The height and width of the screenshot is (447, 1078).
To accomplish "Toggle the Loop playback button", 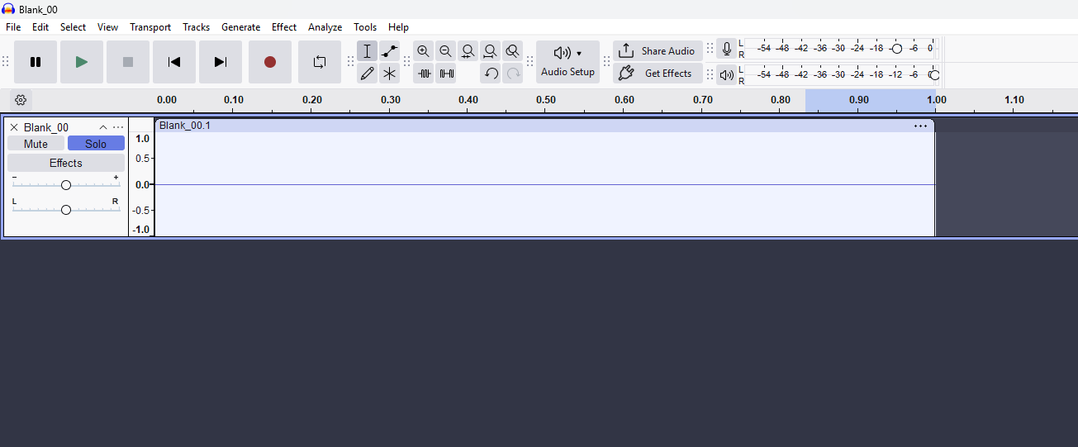I will (319, 62).
